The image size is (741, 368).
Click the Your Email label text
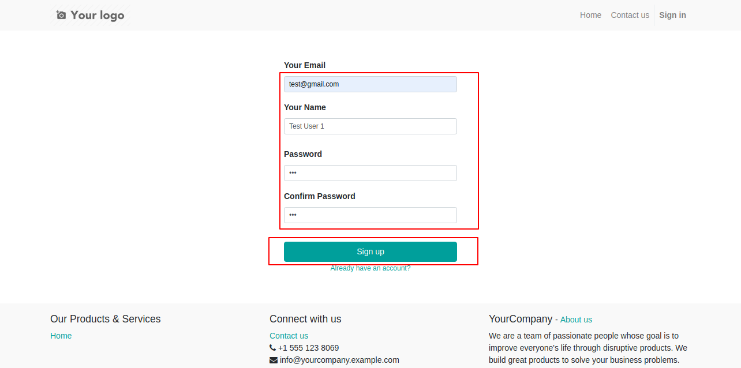coord(305,65)
